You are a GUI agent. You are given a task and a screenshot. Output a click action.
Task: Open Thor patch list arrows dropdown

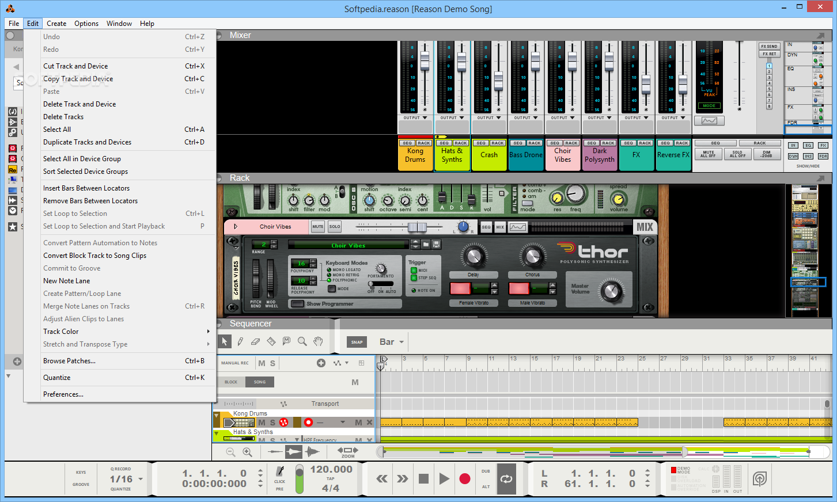pyautogui.click(x=415, y=245)
